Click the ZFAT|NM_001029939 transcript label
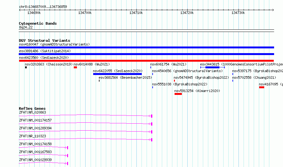 click(35, 160)
